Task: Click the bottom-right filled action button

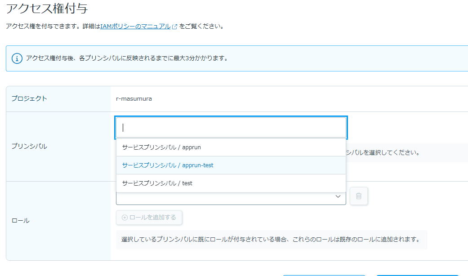Action: (x=417, y=275)
